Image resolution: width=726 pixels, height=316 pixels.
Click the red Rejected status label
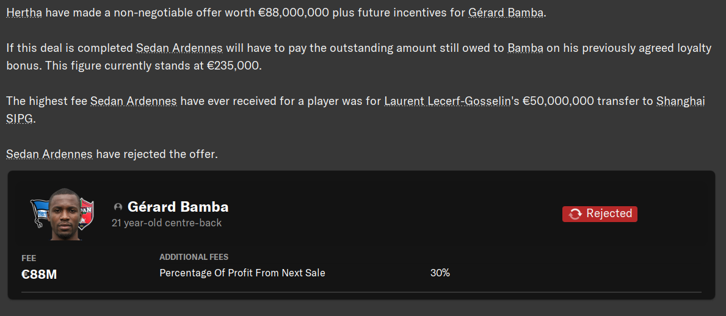click(x=608, y=214)
